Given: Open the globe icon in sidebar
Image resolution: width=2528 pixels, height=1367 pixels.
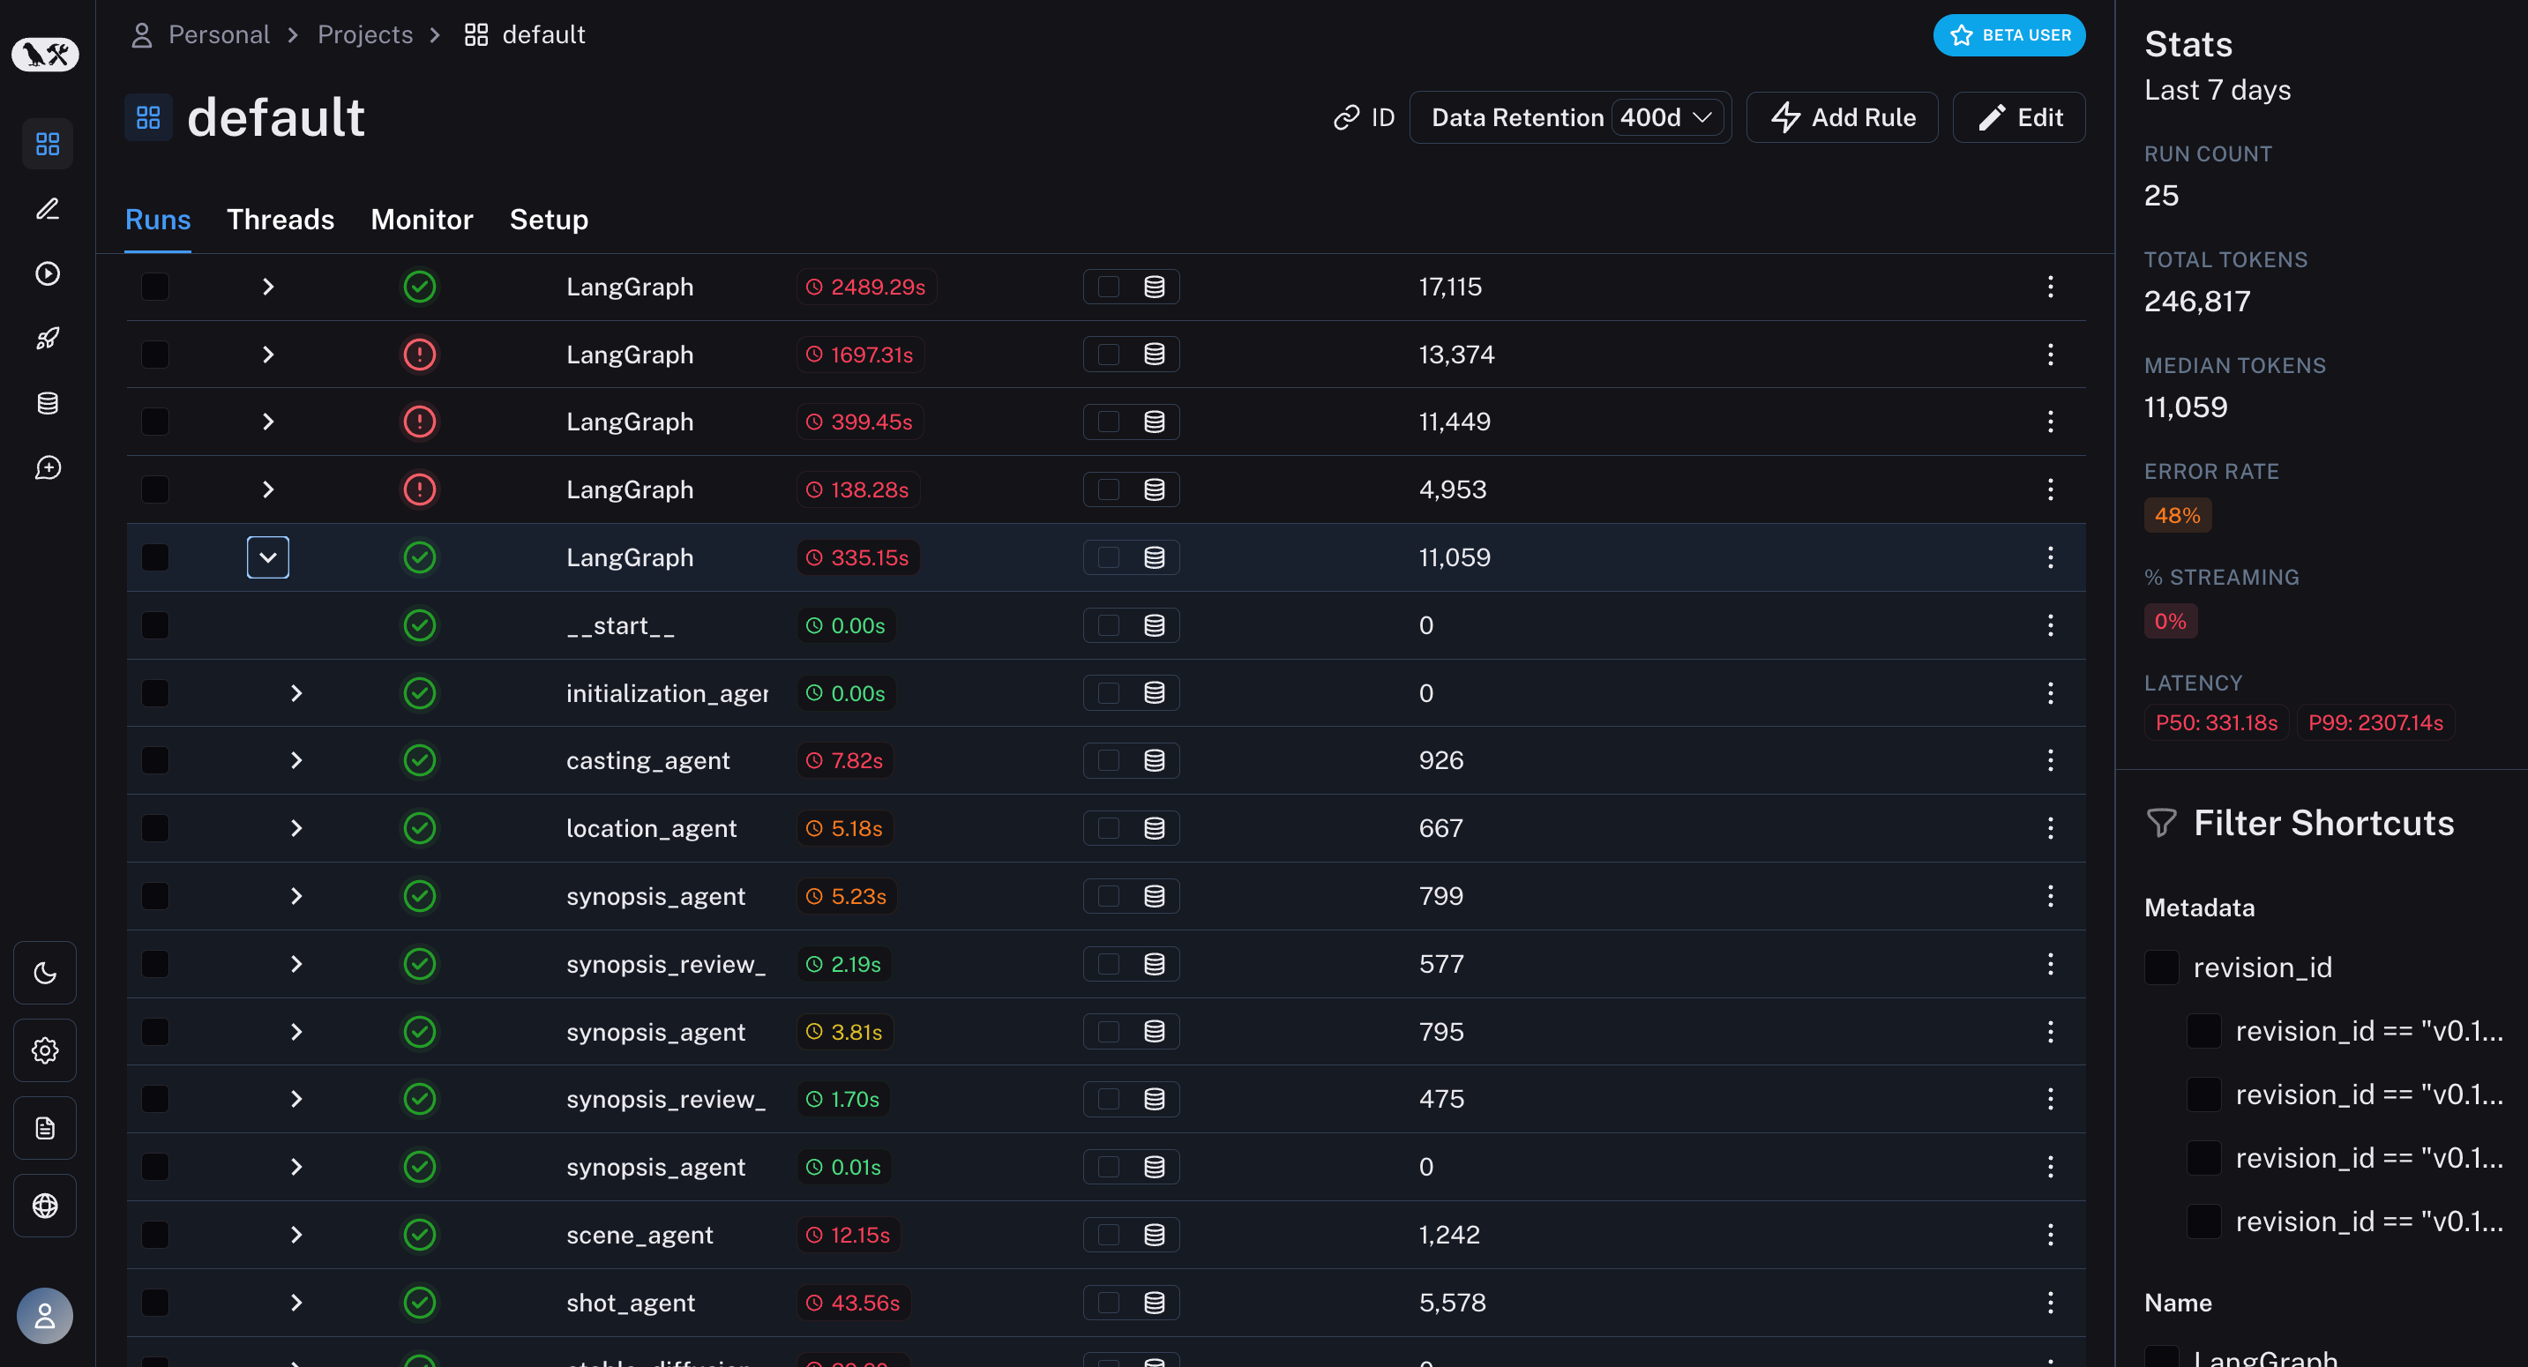Looking at the screenshot, I should (x=45, y=1205).
